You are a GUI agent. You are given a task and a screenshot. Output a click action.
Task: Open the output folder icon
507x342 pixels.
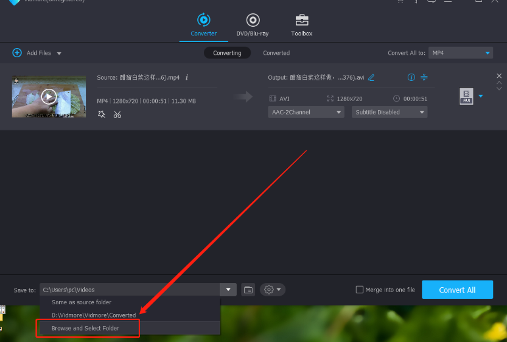[248, 290]
